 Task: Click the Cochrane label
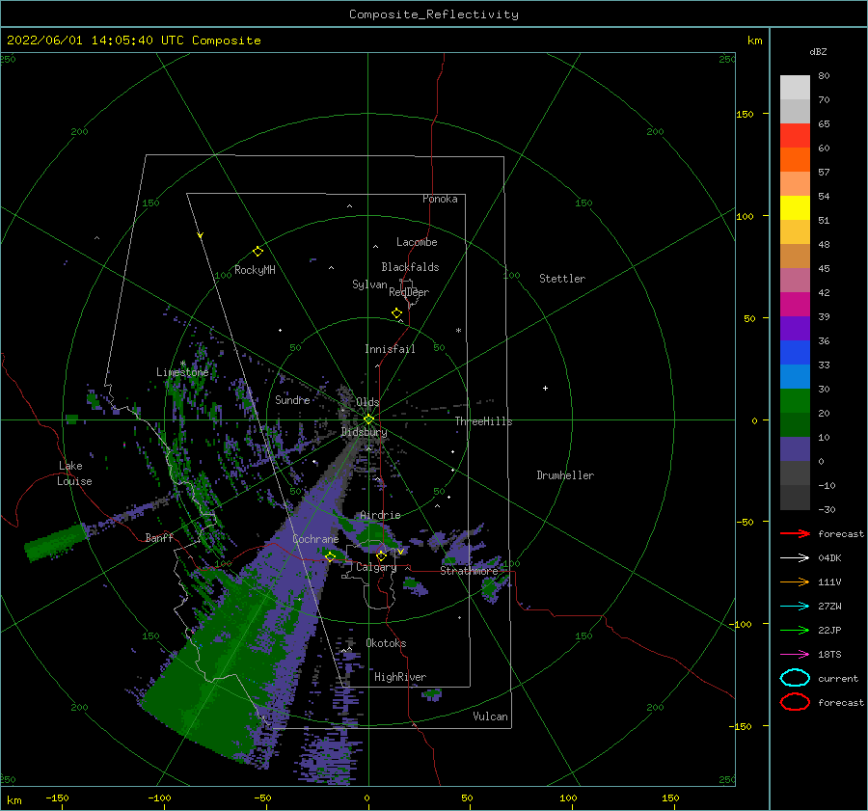click(315, 539)
